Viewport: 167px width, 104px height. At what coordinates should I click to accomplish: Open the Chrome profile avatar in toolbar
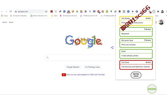pyautogui.click(x=162, y=11)
